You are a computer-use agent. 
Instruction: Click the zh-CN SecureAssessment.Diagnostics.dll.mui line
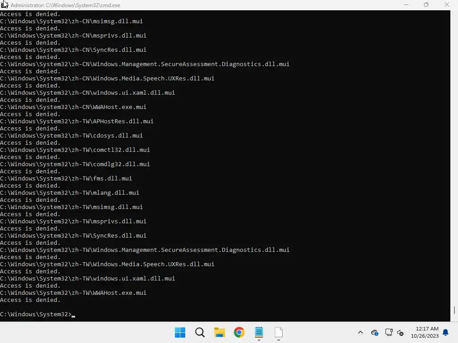pyautogui.click(x=144, y=64)
